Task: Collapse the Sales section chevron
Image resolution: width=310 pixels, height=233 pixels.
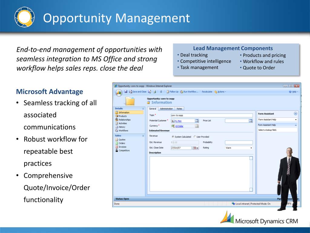Action: 143,136
